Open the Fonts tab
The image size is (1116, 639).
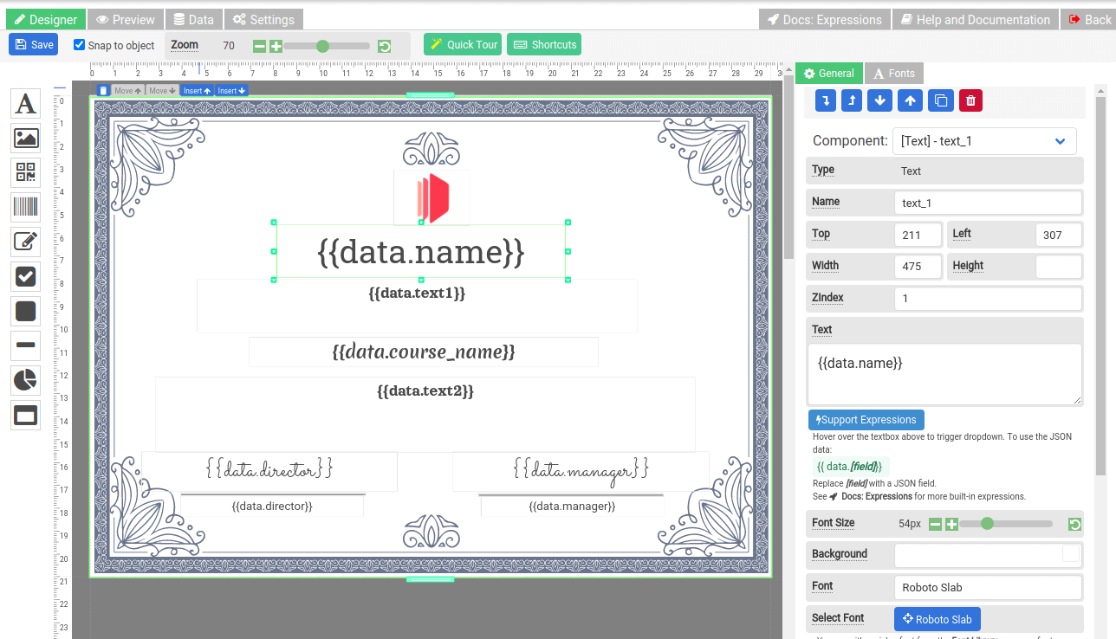click(x=893, y=74)
